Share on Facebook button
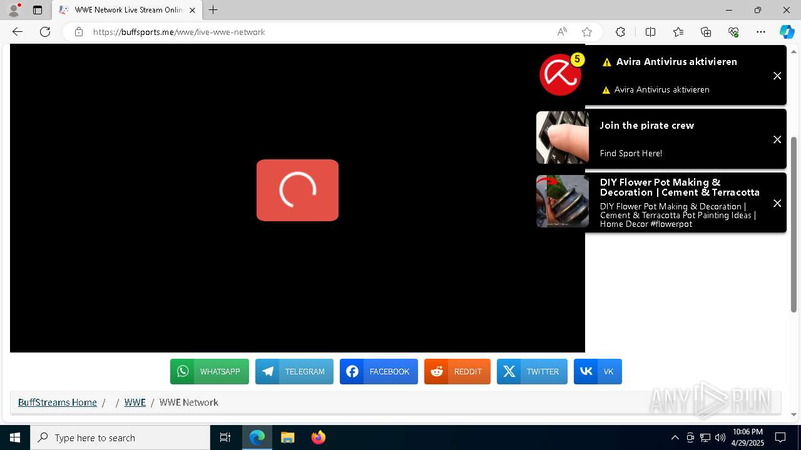This screenshot has height=450, width=801. (379, 371)
